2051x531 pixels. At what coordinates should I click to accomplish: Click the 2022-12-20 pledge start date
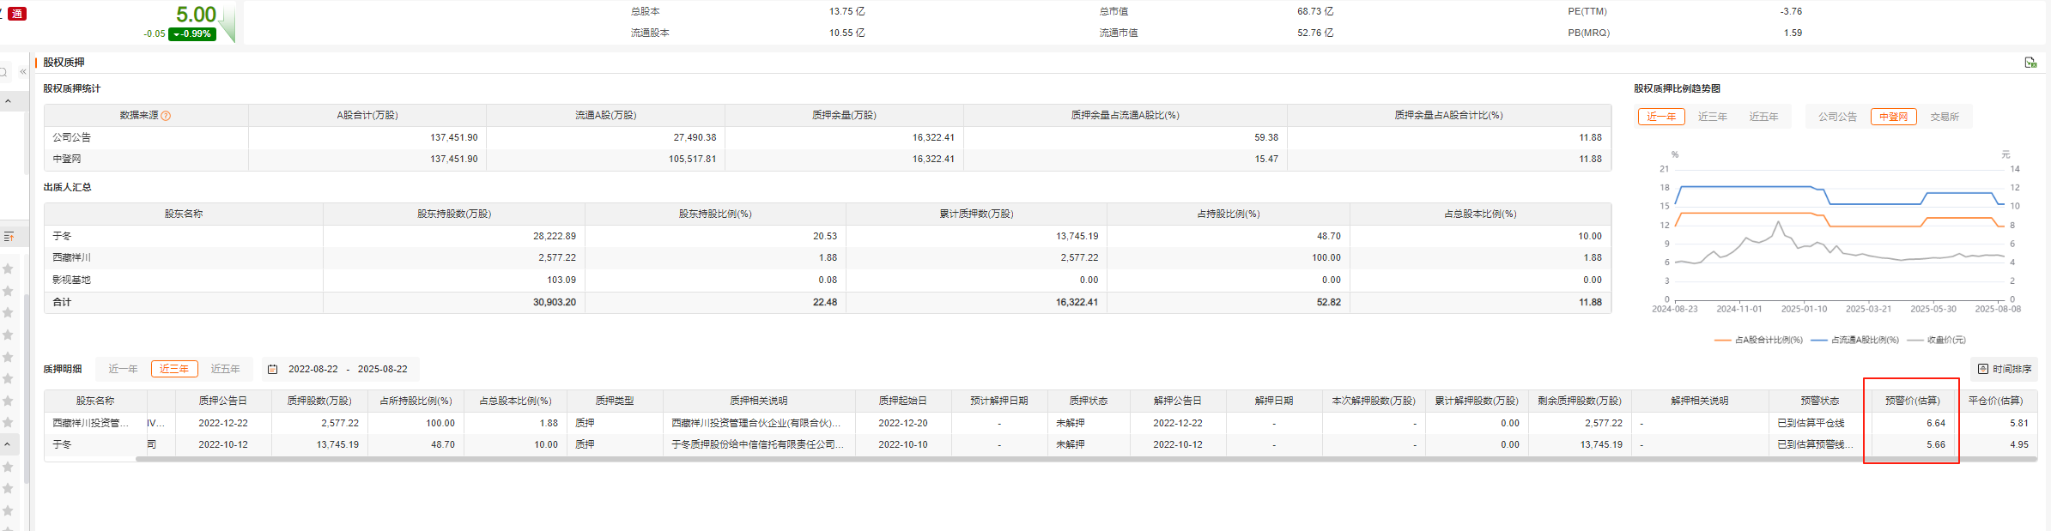903,423
